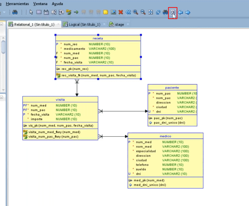The width and height of the screenshot is (249, 206).
Task: Pick the New View tool
Action: click(46, 12)
